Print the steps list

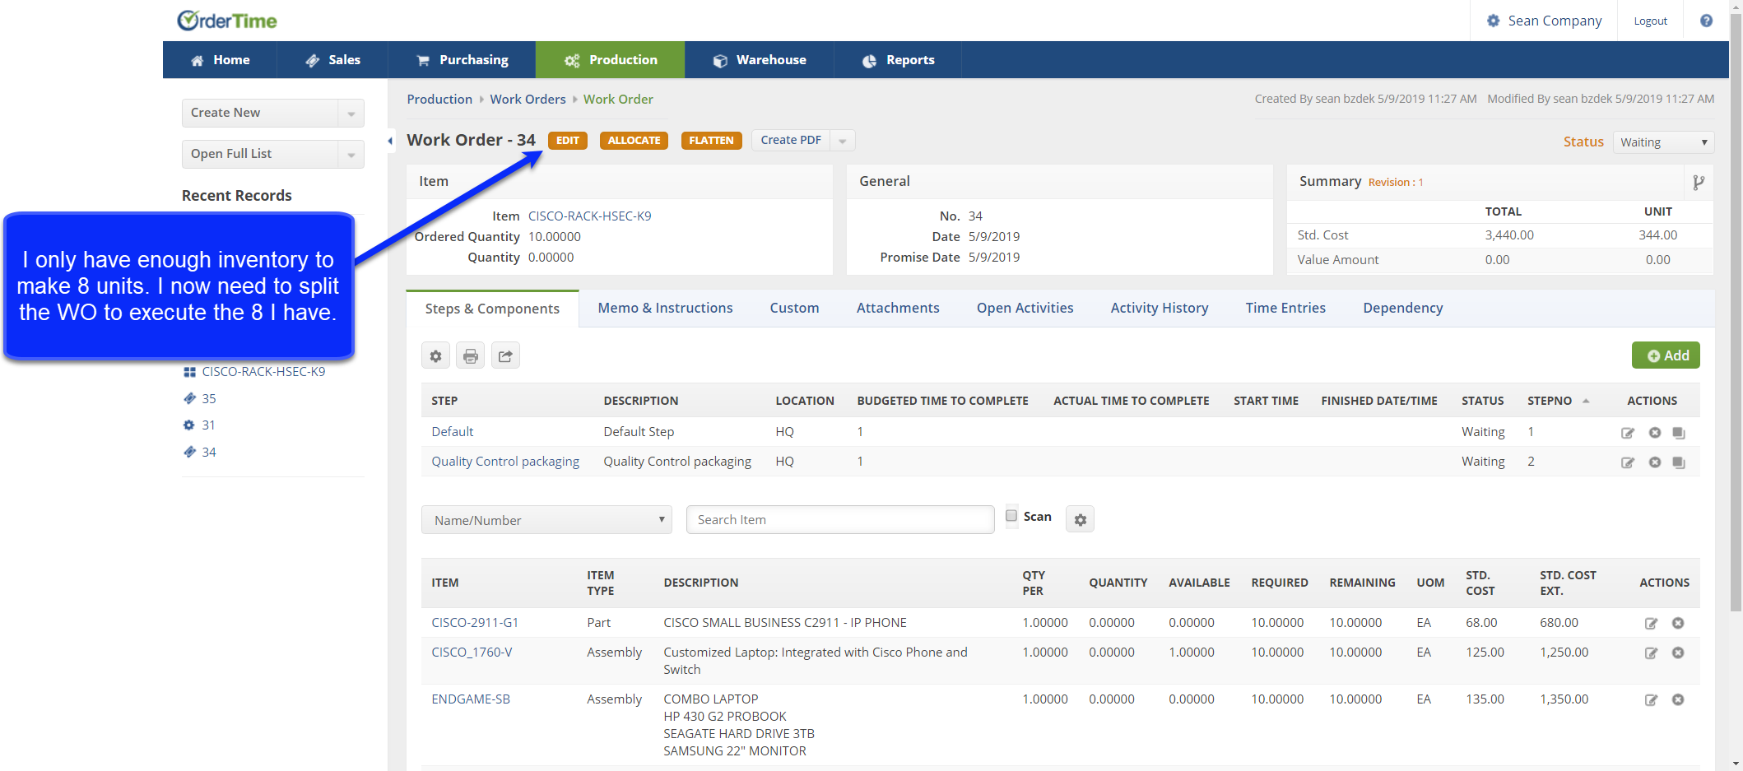471,355
